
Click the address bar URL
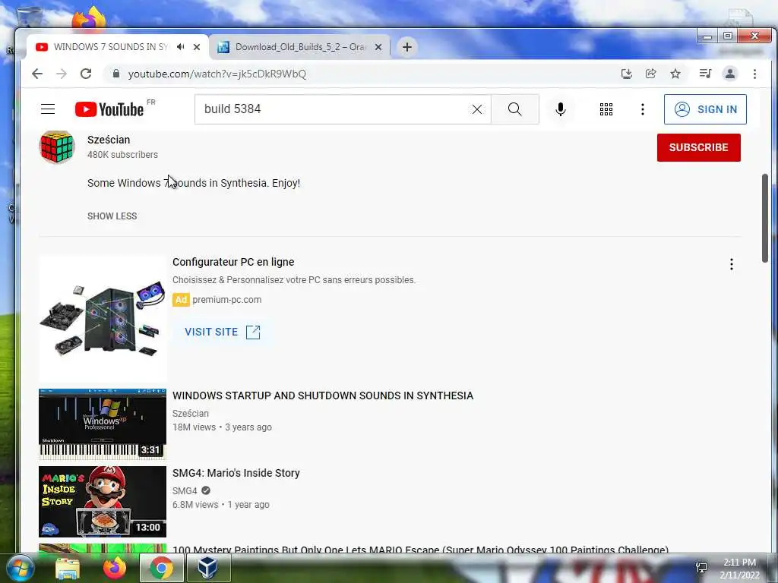217,74
